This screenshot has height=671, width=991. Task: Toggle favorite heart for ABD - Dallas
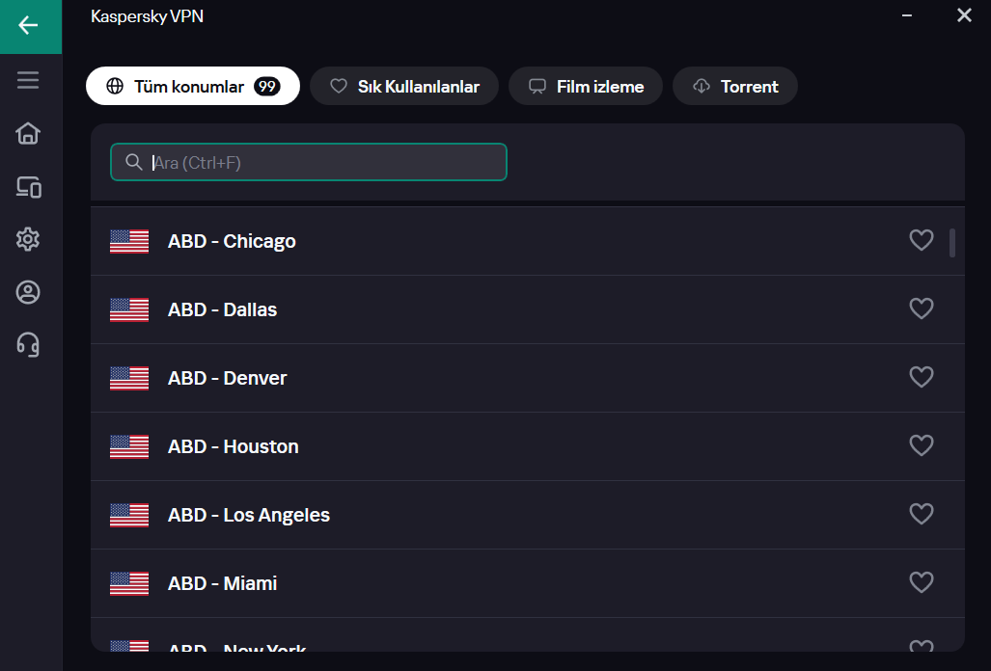[922, 309]
